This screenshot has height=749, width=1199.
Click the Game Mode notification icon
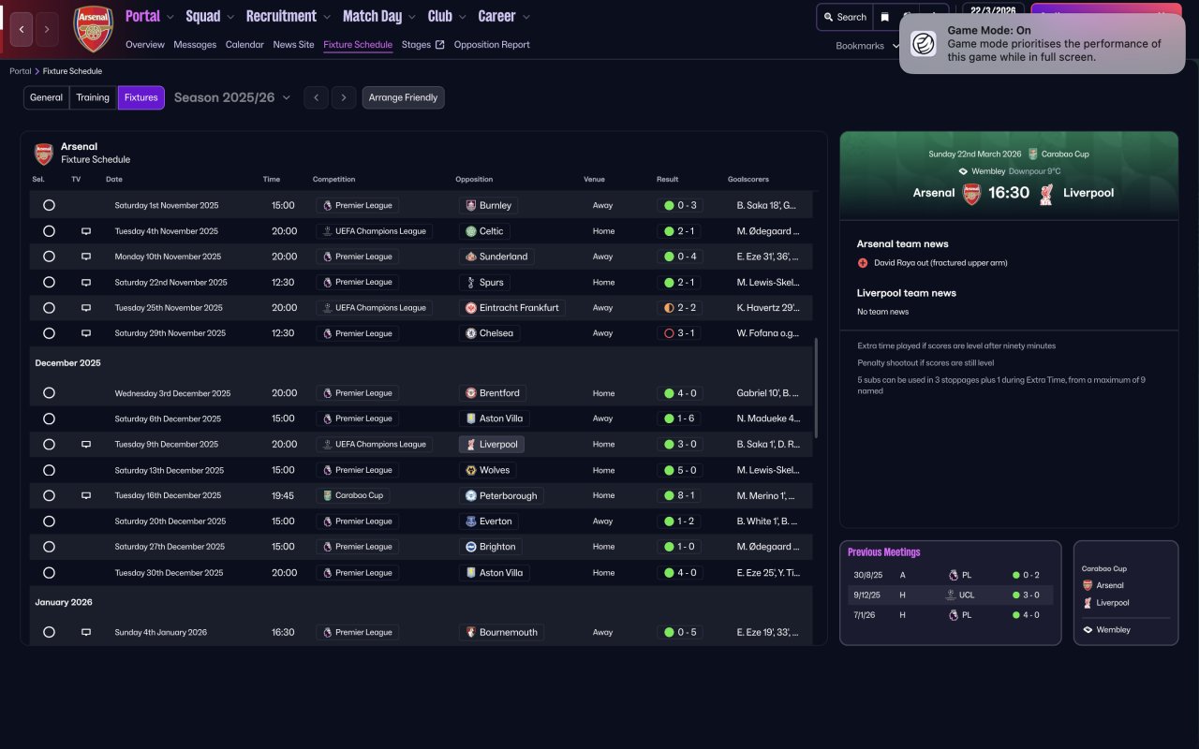point(924,43)
